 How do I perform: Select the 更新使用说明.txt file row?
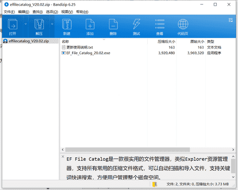(x=148, y=47)
